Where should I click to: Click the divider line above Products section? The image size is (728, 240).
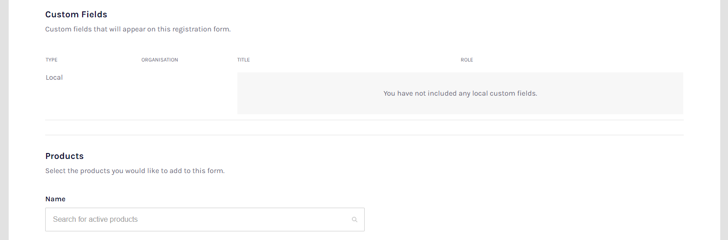(x=364, y=135)
